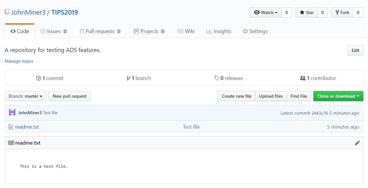Click the Manage topics link
This screenshot has width=368, height=188.
tap(19, 61)
